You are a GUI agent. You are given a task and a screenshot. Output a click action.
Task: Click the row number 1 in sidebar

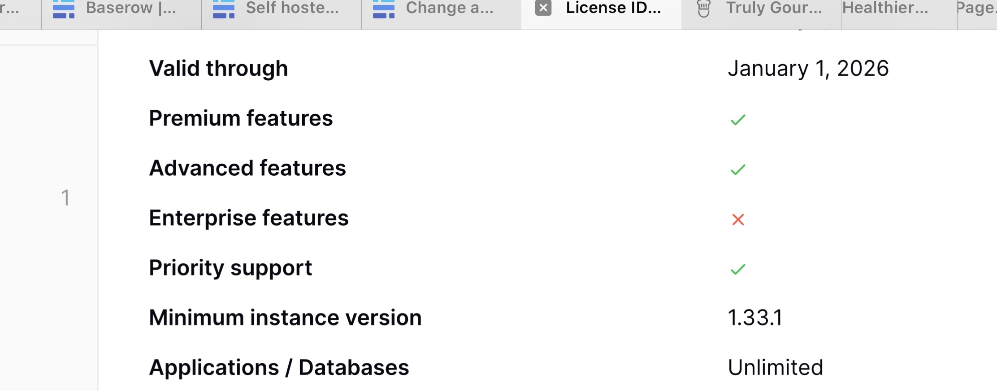click(65, 198)
